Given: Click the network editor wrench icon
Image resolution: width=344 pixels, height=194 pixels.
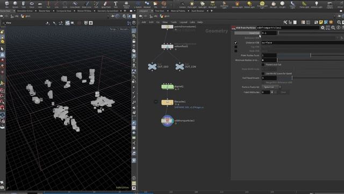Looking at the screenshot, I should point(285,22).
